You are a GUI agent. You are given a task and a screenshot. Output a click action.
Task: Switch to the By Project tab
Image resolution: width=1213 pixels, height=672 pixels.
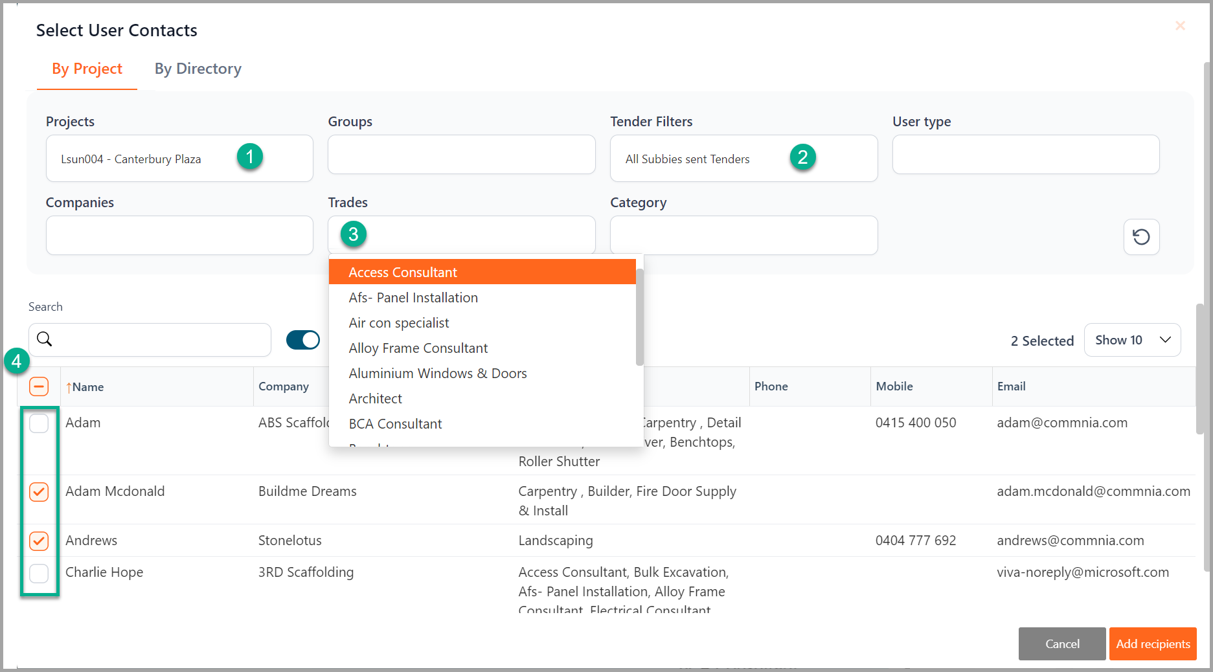tap(87, 69)
